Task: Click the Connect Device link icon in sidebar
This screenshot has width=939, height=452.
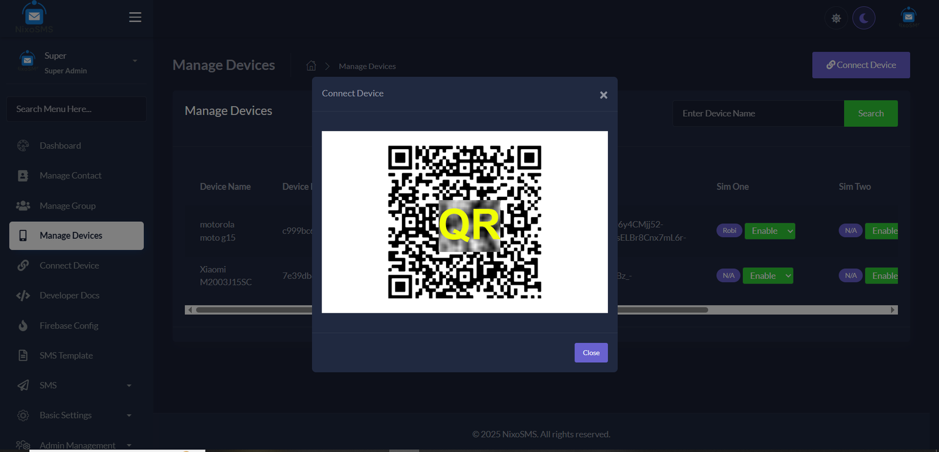Action: [x=23, y=265]
